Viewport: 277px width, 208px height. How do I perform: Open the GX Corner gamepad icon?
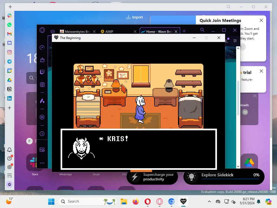53,31
